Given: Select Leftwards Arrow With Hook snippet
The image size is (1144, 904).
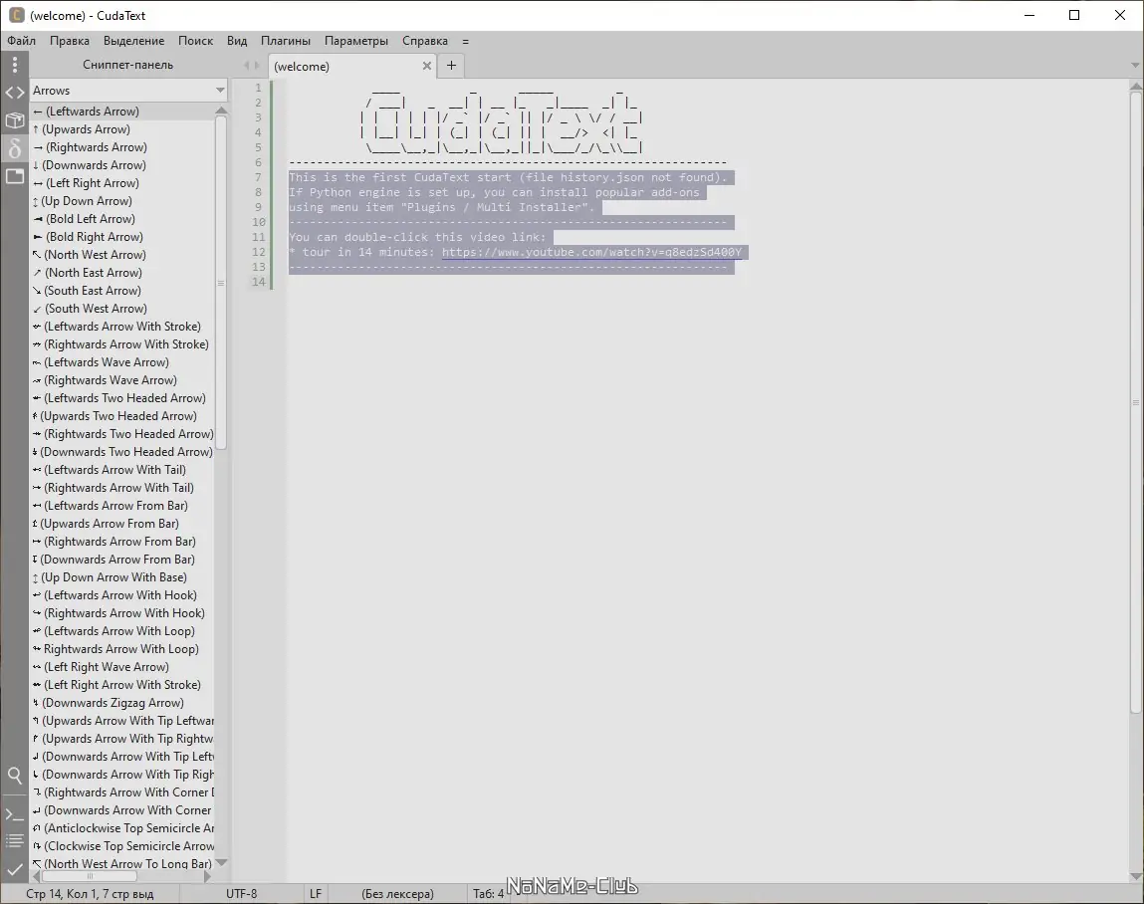Looking at the screenshot, I should 121,595.
